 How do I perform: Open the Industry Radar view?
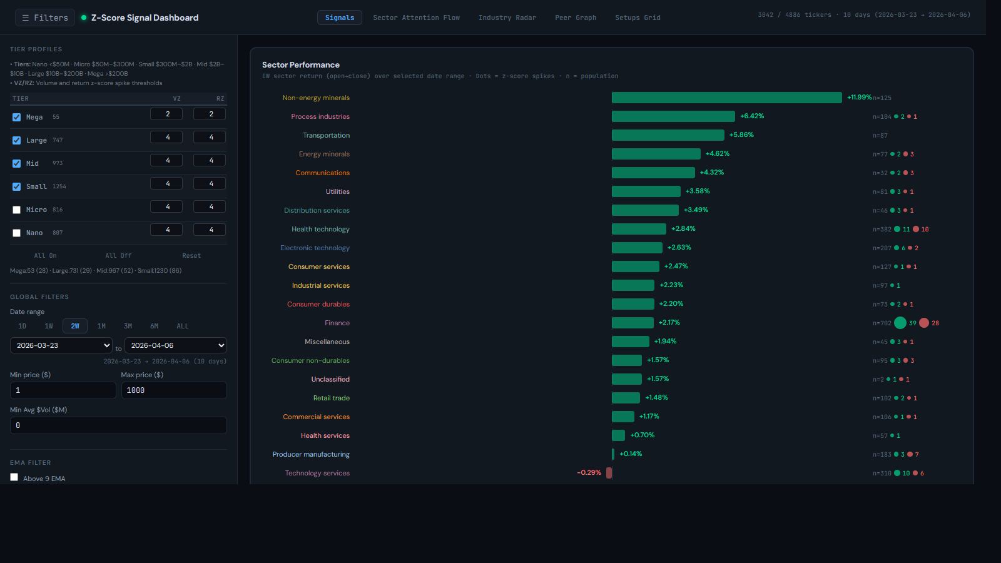pyautogui.click(x=507, y=18)
